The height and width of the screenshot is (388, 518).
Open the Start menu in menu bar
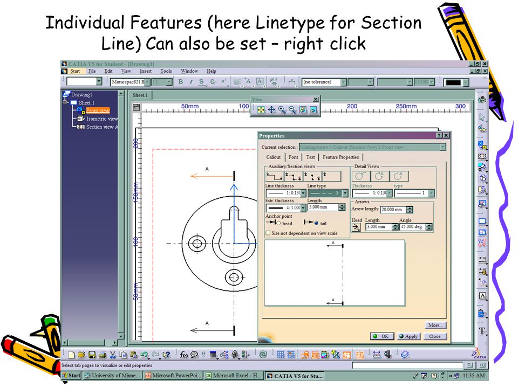point(75,71)
